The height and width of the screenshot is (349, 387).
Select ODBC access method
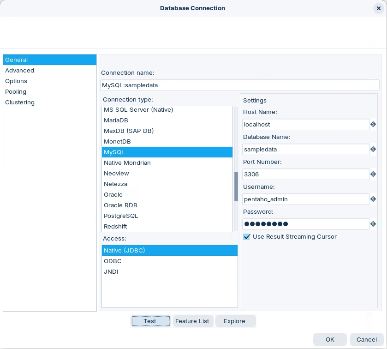[113, 261]
